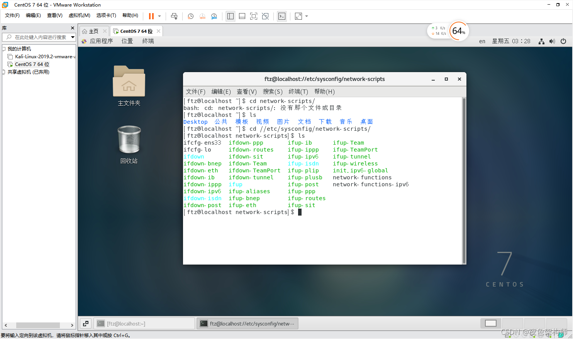This screenshot has height=339, width=573.
Task: Open the terminal 搜索(S) menu
Action: 273,92
